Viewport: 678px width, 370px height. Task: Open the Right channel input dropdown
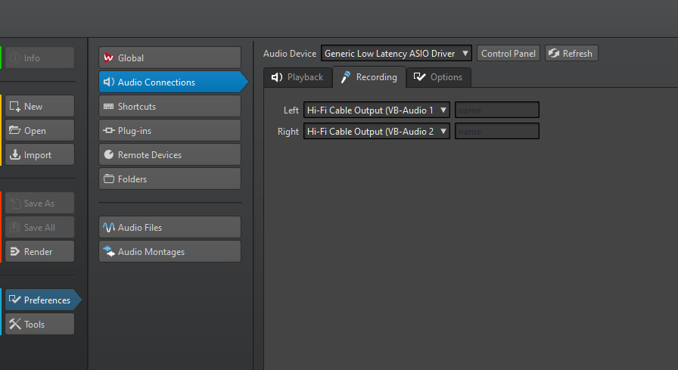[x=377, y=132]
